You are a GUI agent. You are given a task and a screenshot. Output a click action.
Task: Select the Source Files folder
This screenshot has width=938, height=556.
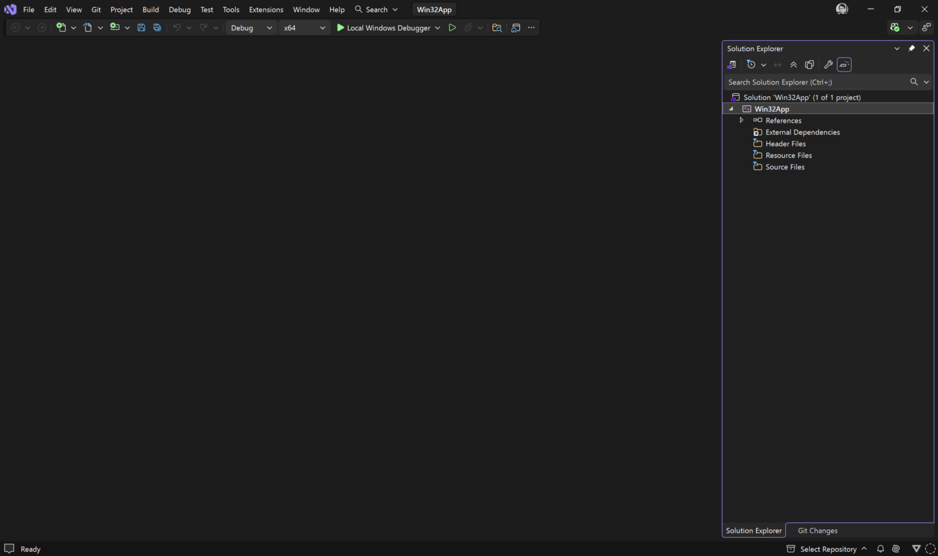[x=779, y=166]
